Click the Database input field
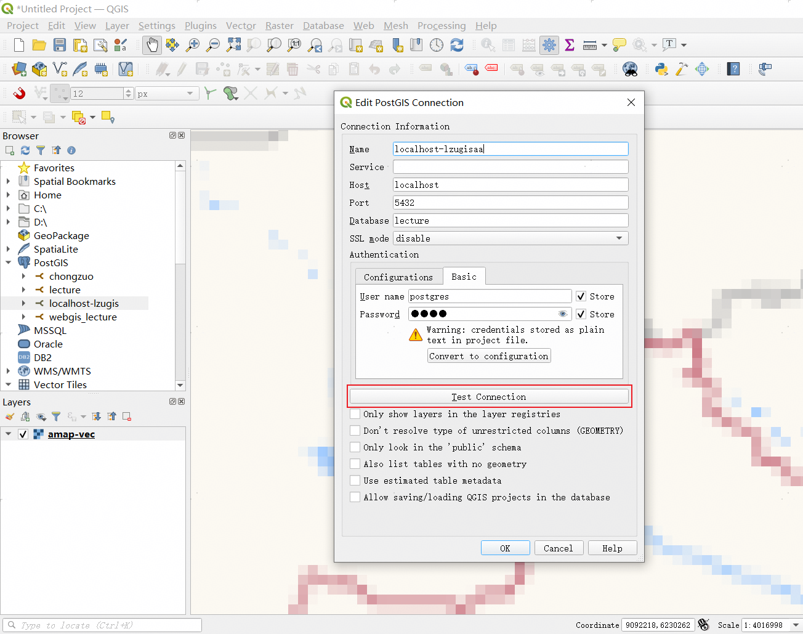This screenshot has width=803, height=634. [510, 221]
